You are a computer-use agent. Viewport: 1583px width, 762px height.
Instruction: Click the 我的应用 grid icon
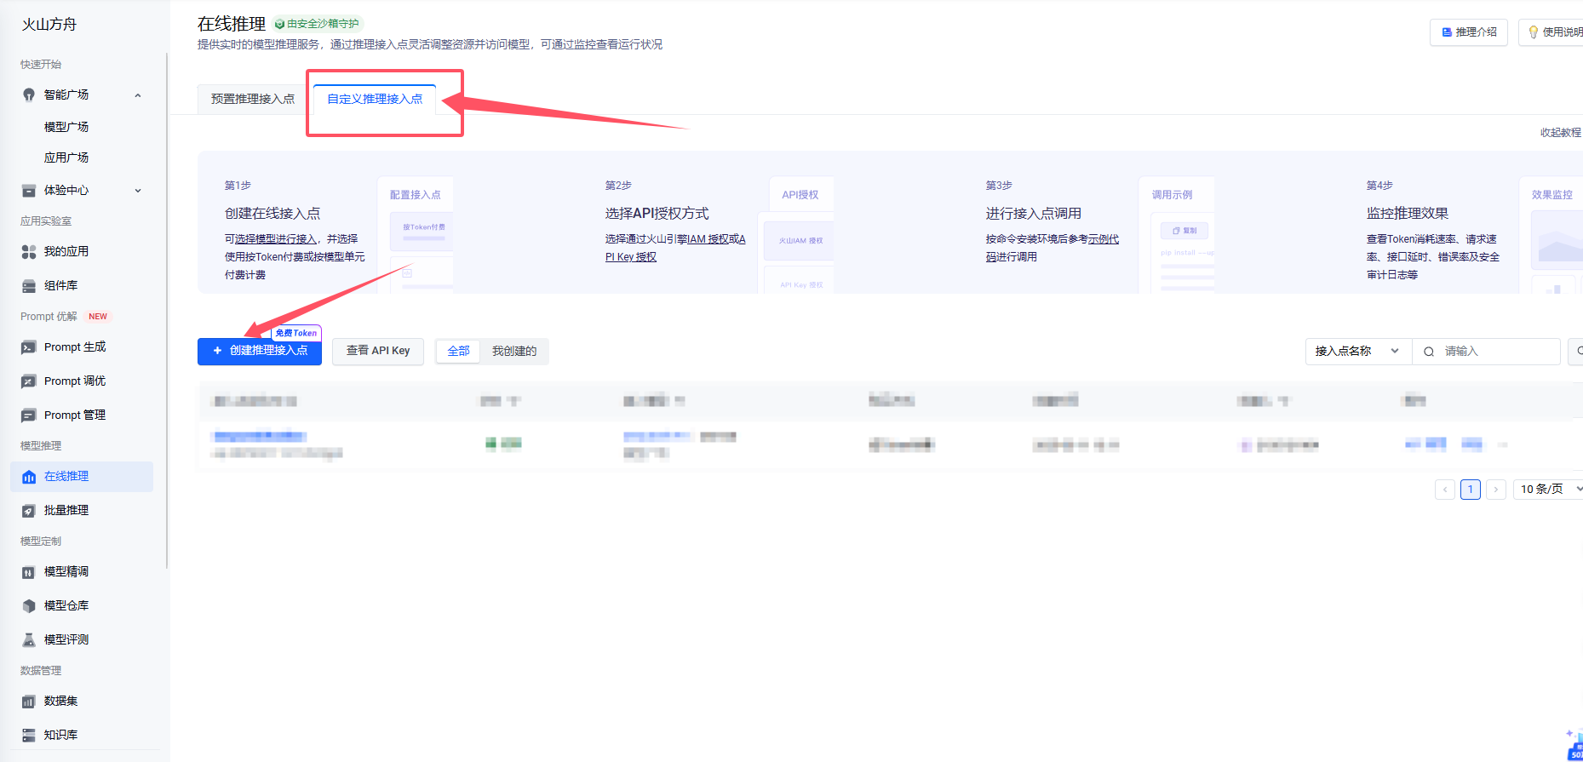tap(29, 251)
